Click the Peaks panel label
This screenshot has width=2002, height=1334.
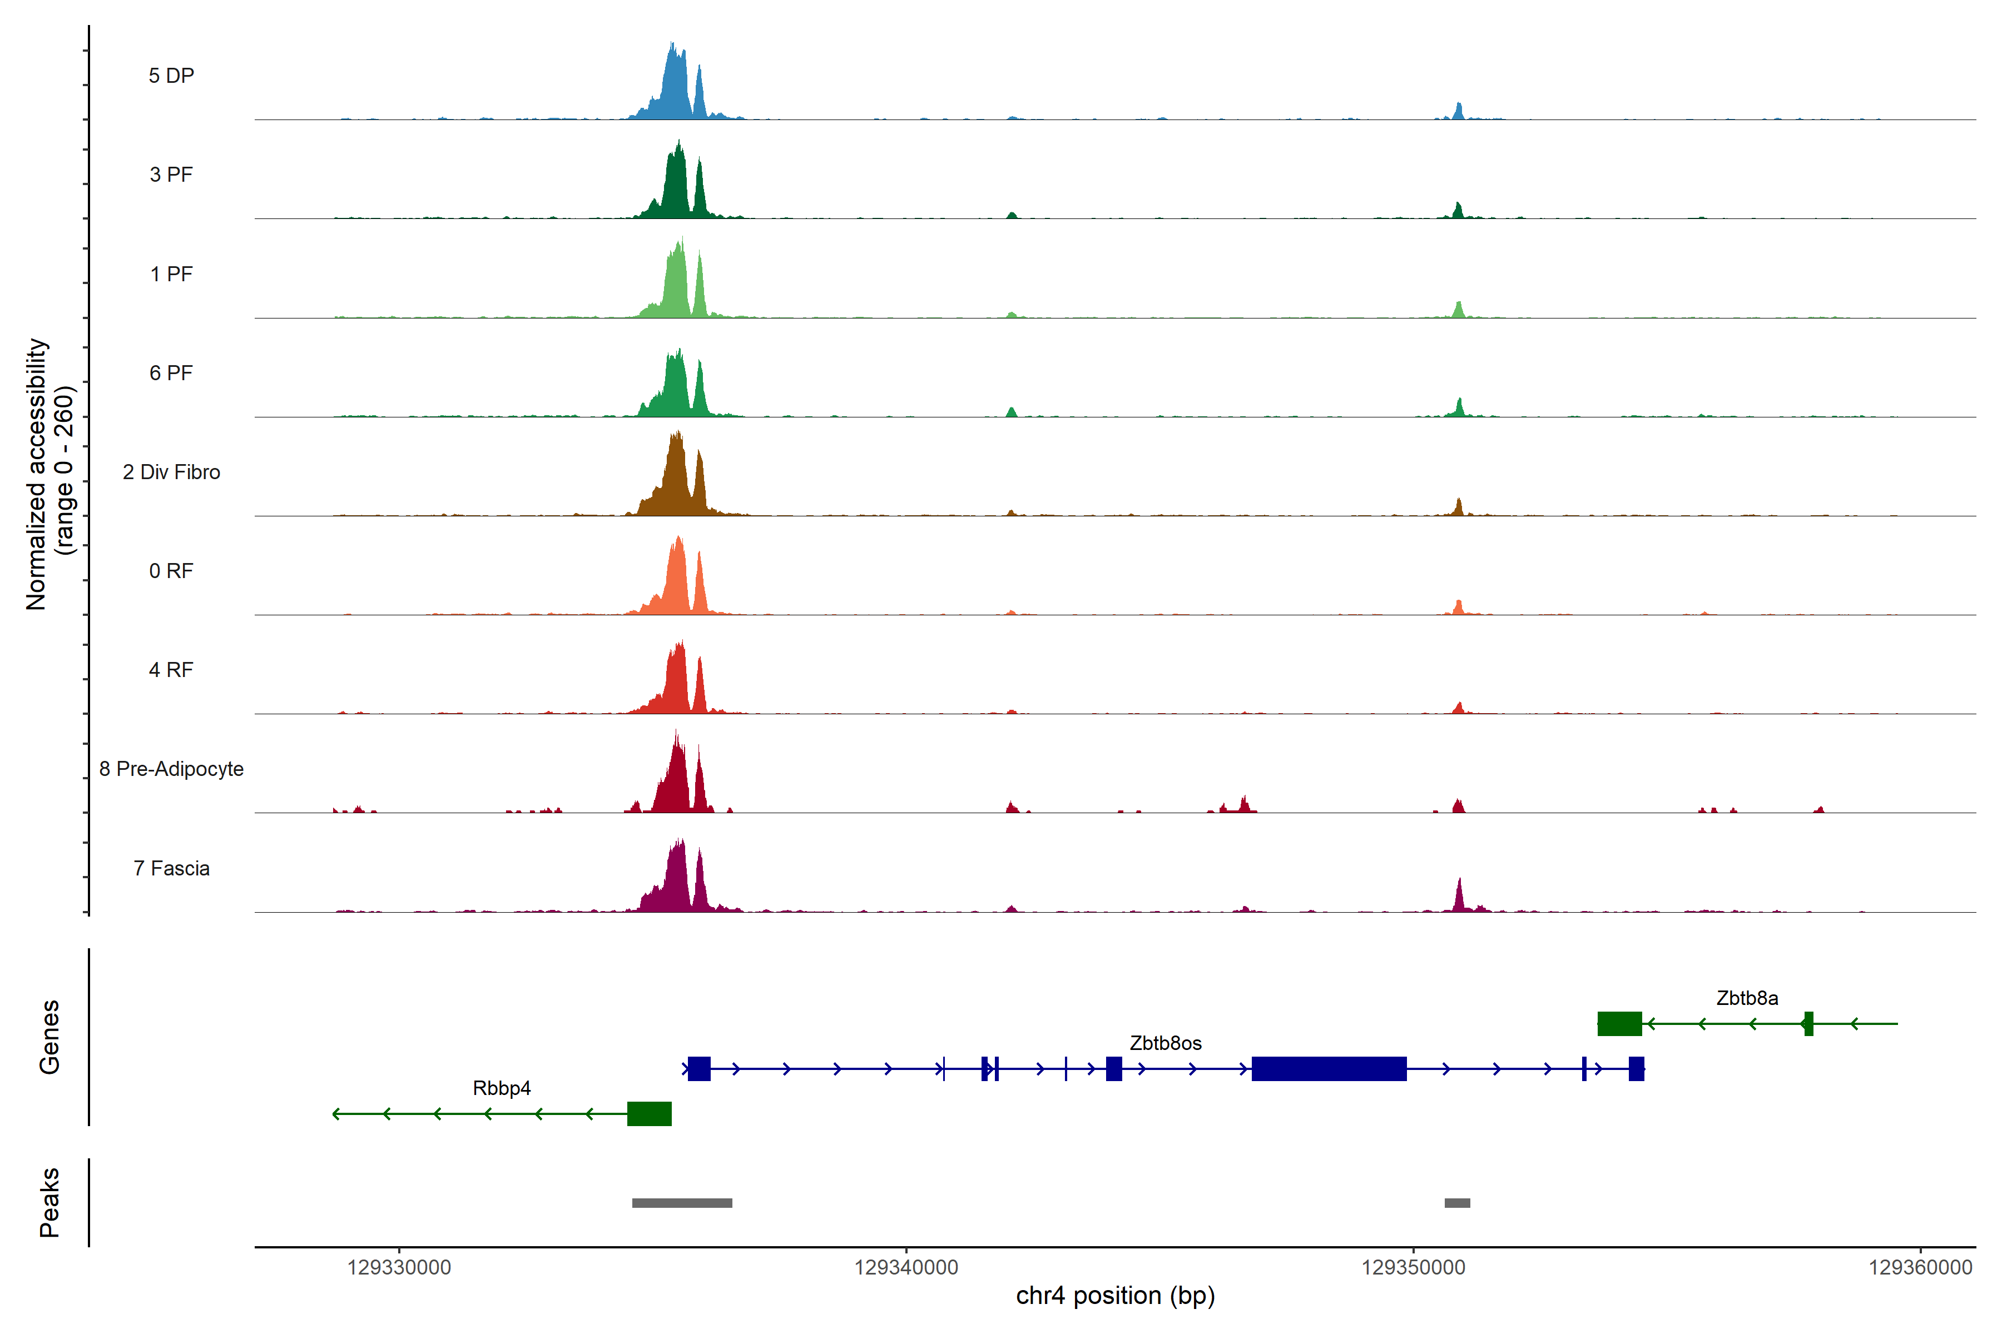(49, 1202)
